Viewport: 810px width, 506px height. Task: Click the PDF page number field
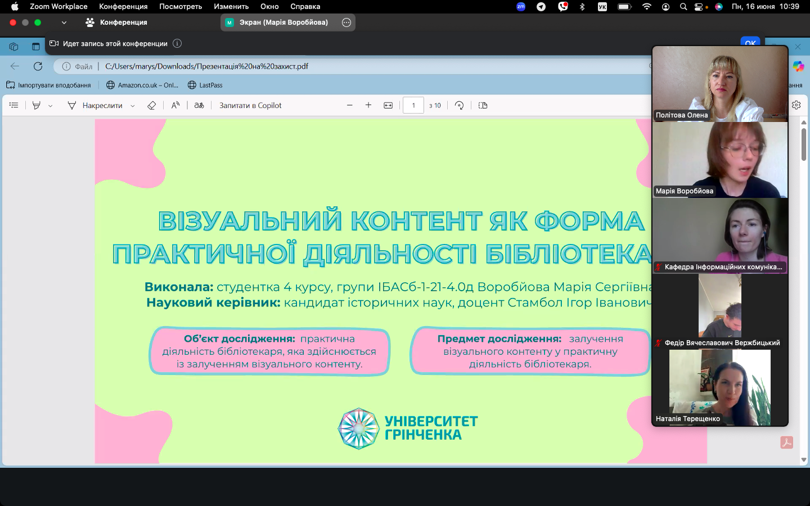click(x=413, y=105)
